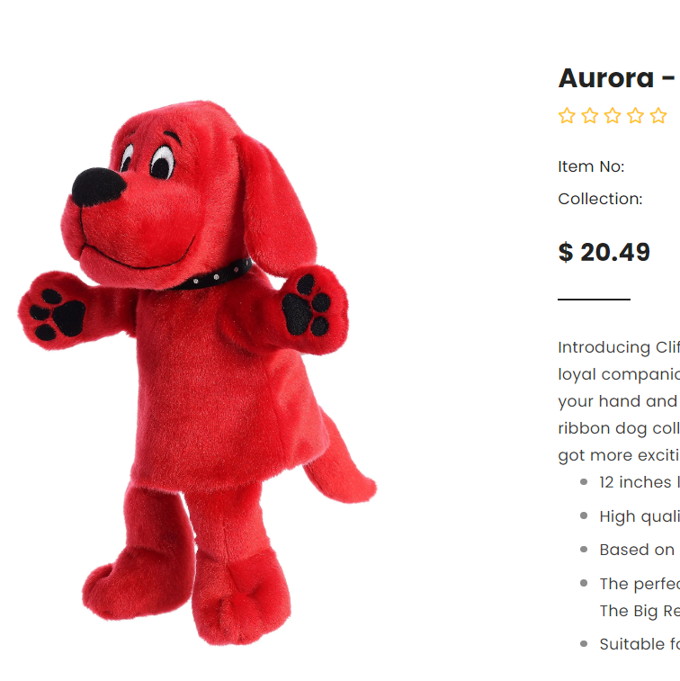Click the Based on bullet point
Screen dimensions: 680x681
(x=638, y=550)
